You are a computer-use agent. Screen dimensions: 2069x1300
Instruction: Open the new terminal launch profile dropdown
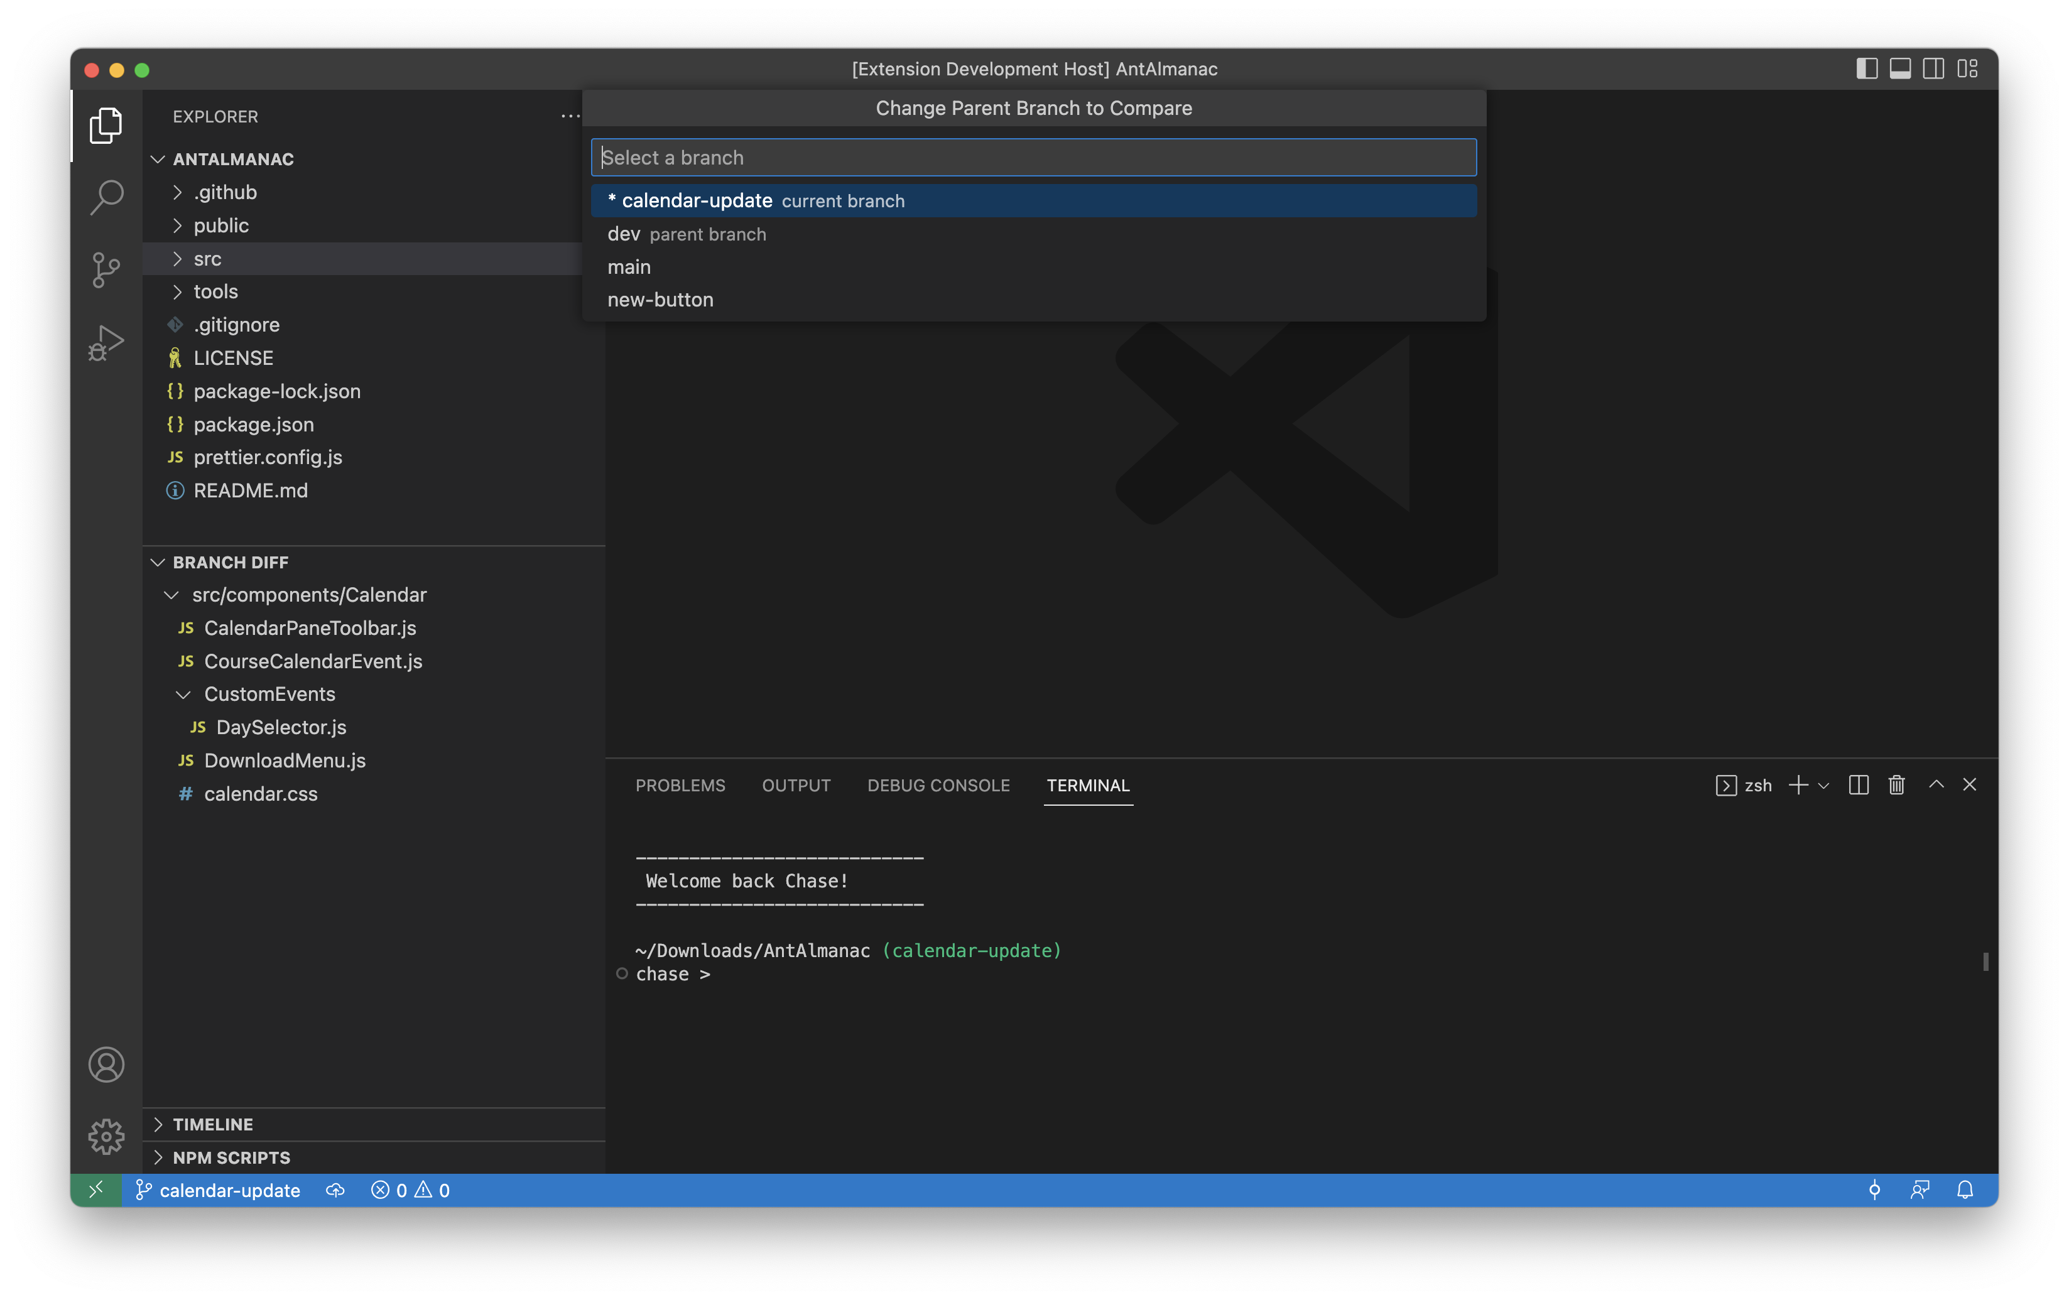pos(1824,785)
